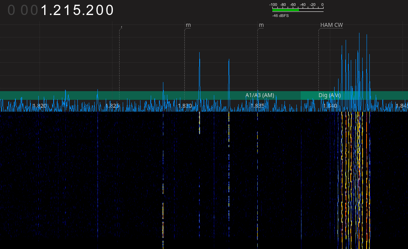Click the HAM CW bookmark label
This screenshot has height=249, width=408.
(331, 25)
